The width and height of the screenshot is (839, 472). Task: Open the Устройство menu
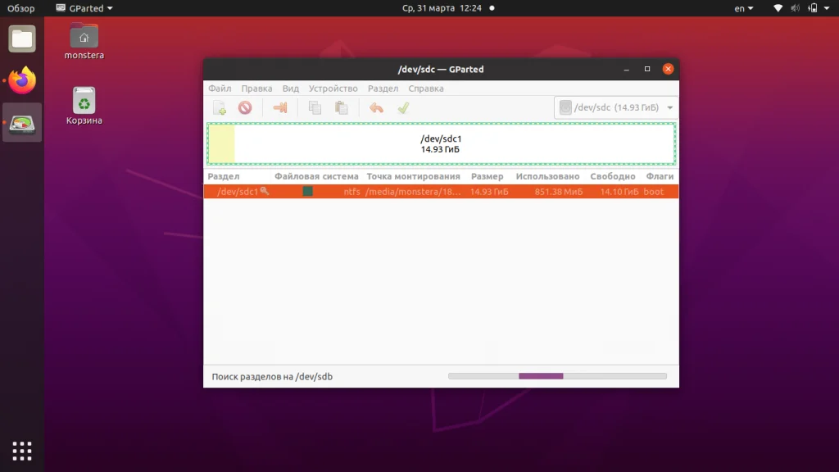click(333, 88)
